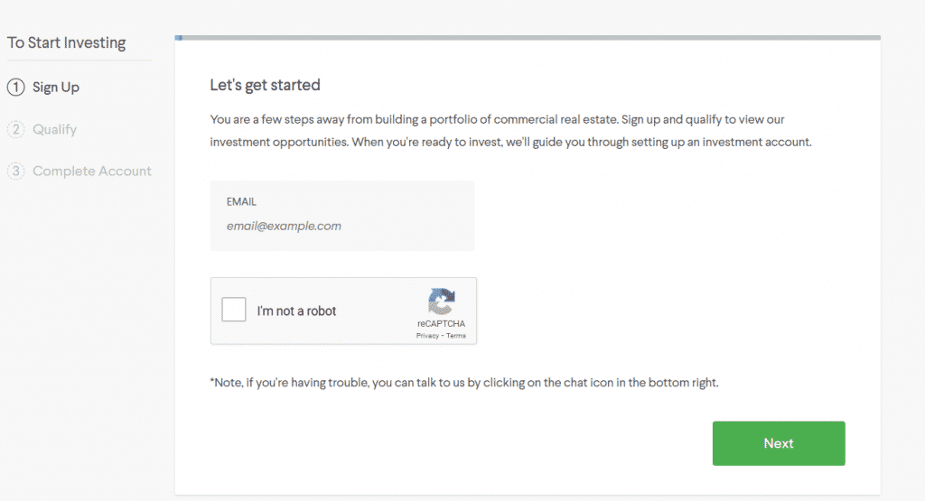Click the To Start Investing heading
Screen dimensions: 925x501
[x=67, y=42]
